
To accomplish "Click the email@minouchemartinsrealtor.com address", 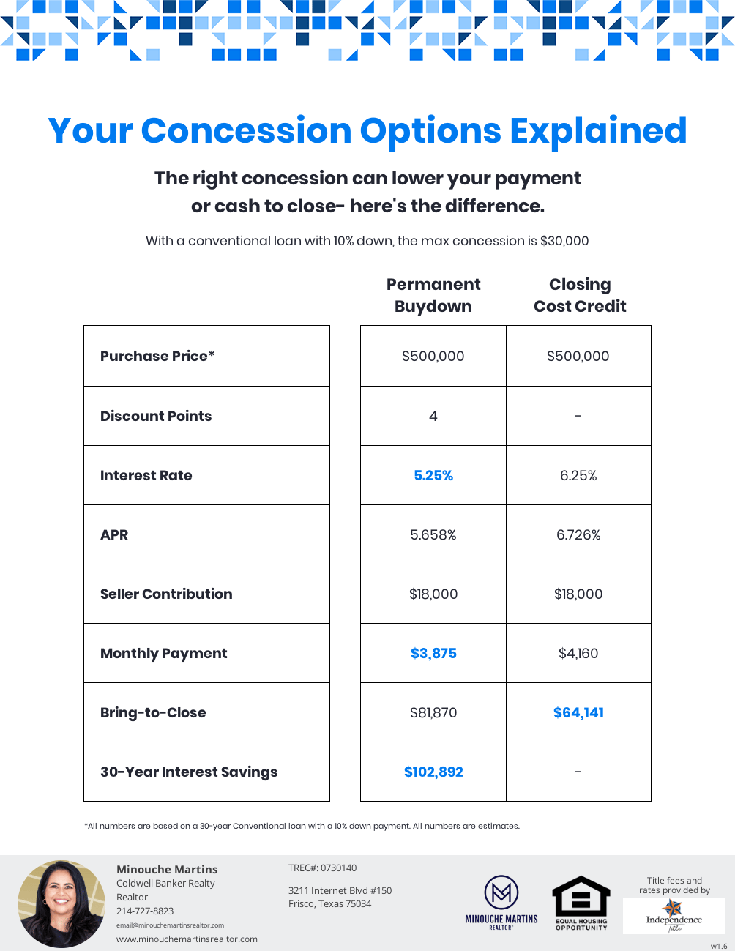I will [x=170, y=925].
